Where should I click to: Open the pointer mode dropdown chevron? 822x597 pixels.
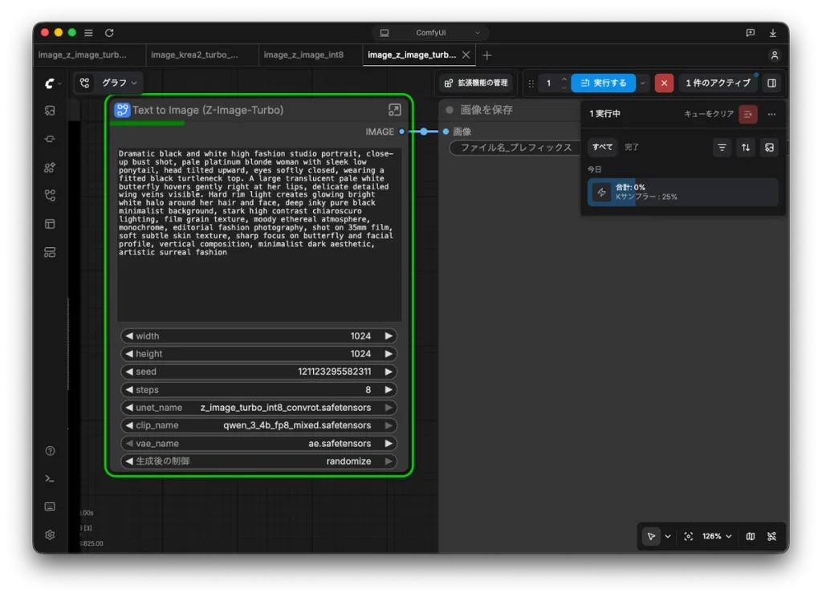pyautogui.click(x=668, y=536)
